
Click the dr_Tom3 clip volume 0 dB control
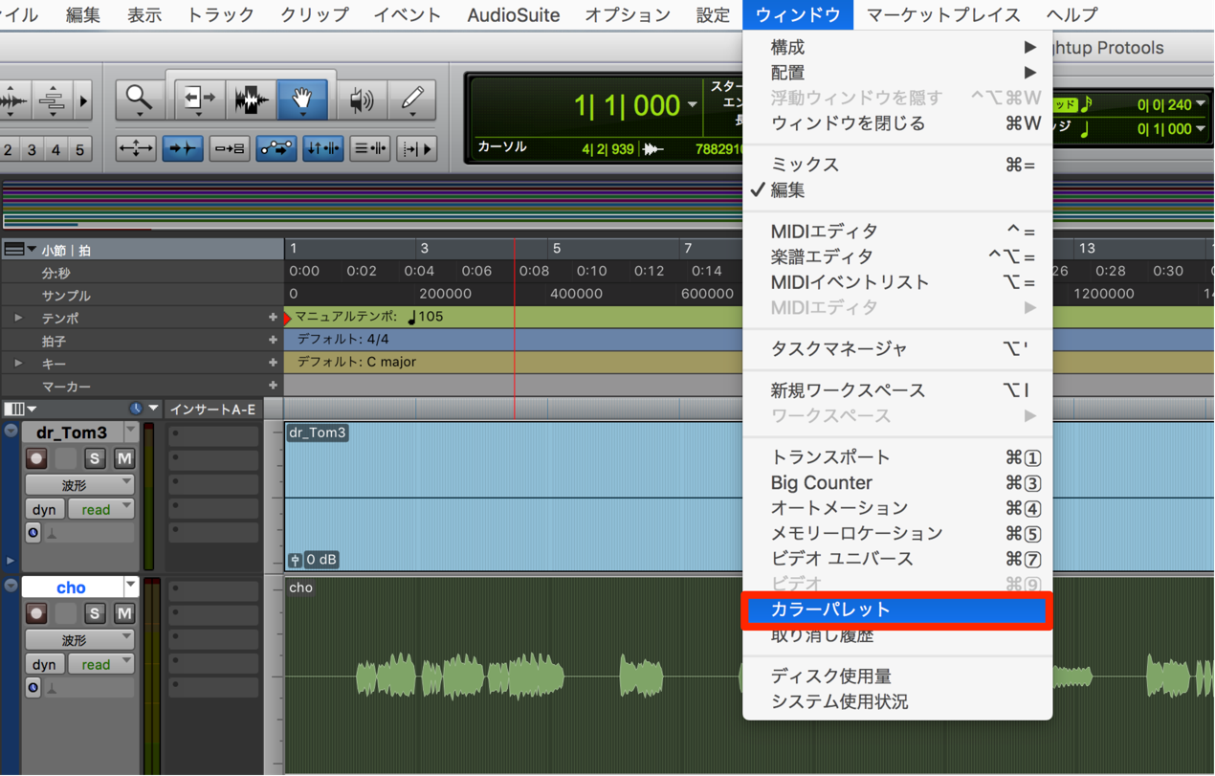click(x=314, y=560)
